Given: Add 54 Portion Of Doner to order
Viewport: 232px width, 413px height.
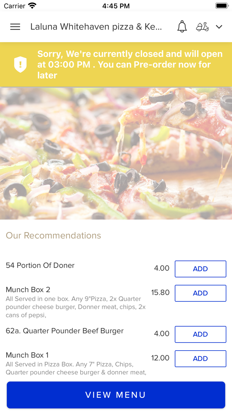Looking at the screenshot, I should coord(200,269).
